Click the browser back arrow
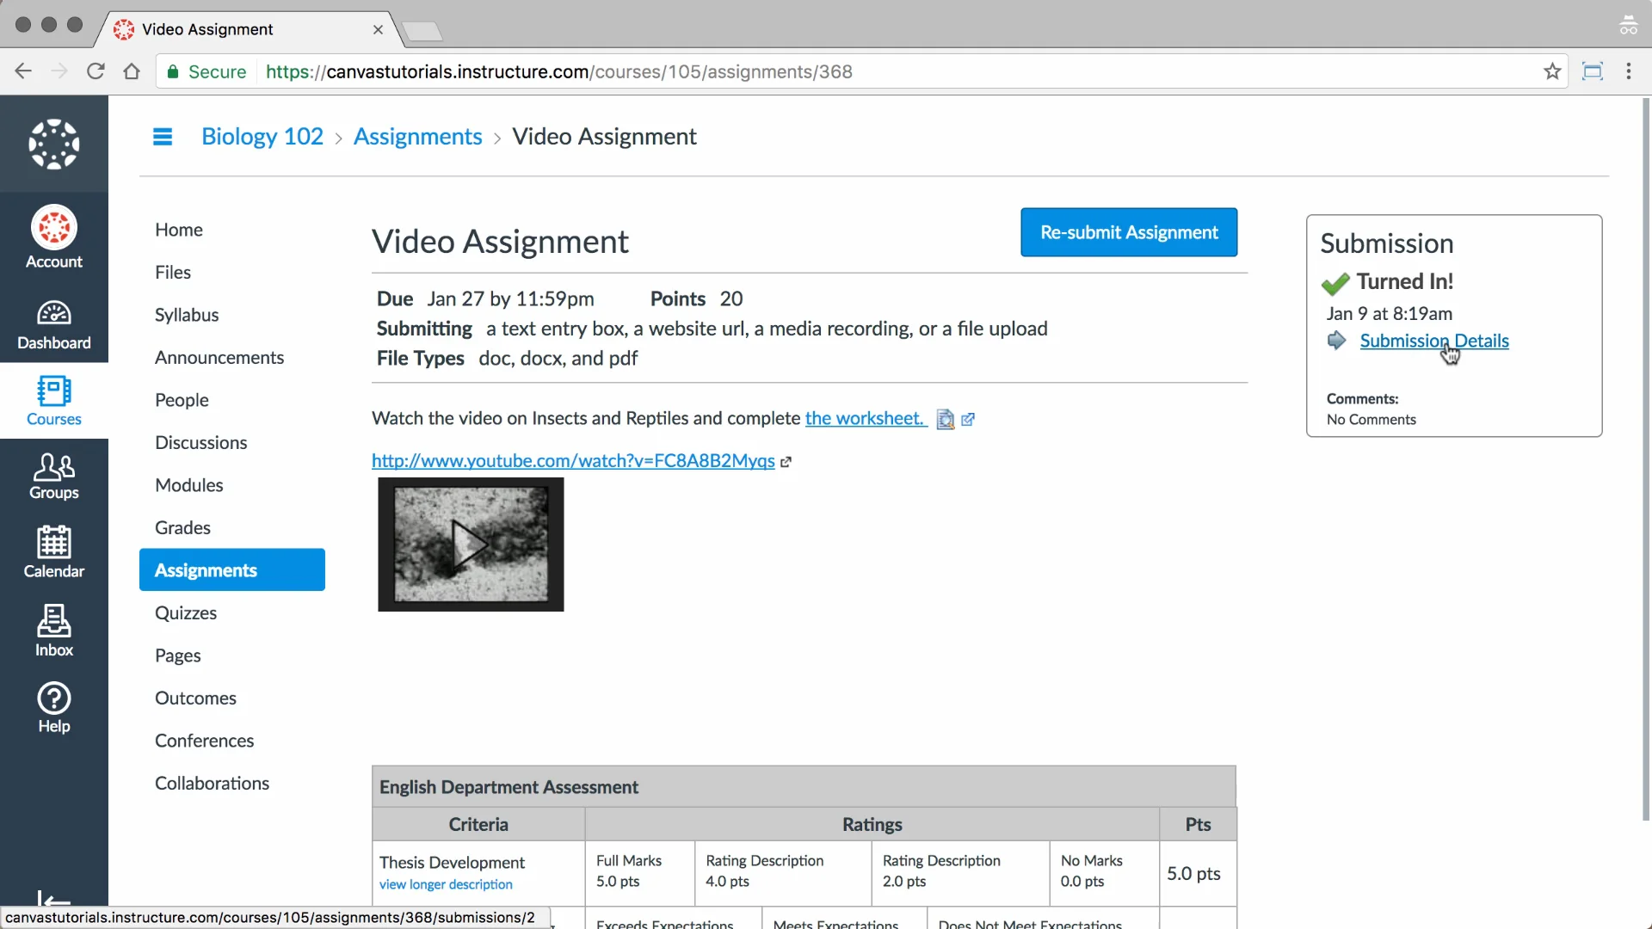The width and height of the screenshot is (1652, 929). (23, 71)
